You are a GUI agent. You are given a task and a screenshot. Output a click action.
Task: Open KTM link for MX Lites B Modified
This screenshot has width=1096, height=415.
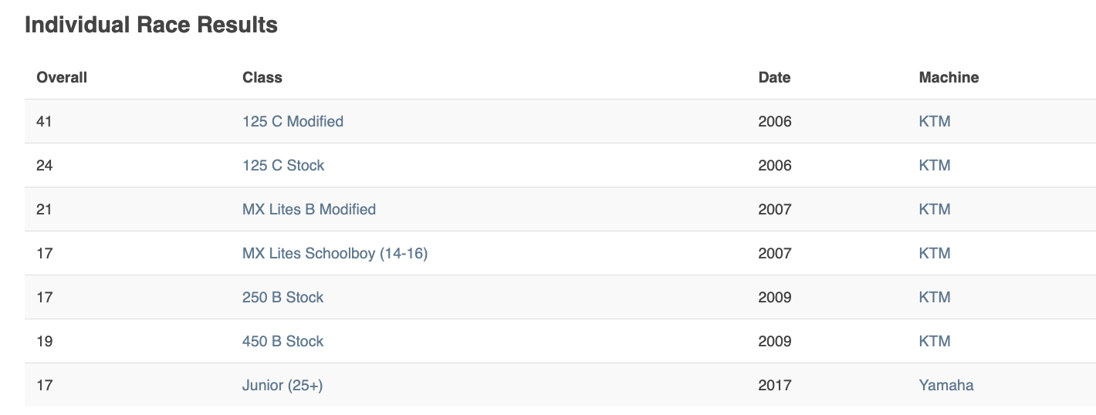(x=934, y=210)
